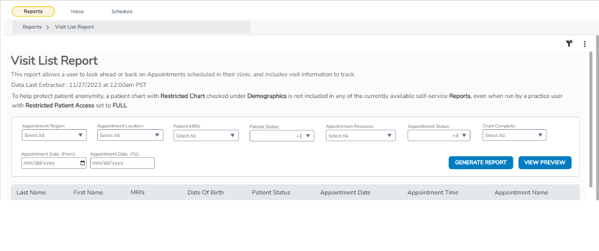Viewport: 599px width, 251px height.
Task: Click the Generate Report button
Action: (x=481, y=163)
